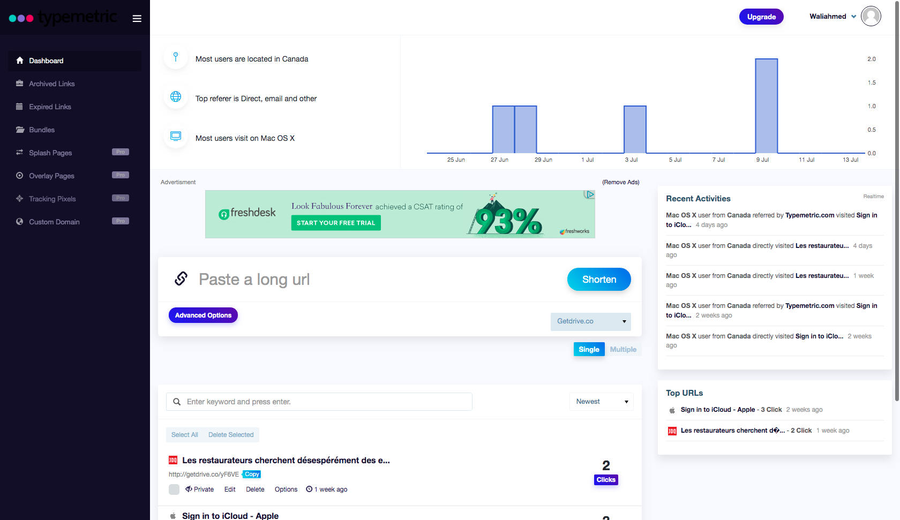
Task: Click Edit for Les restaurateurs link
Action: [230, 489]
